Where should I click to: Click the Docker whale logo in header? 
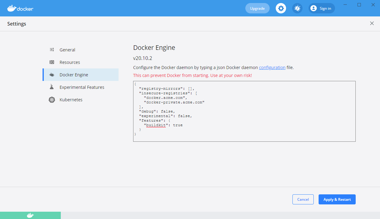tap(20, 8)
